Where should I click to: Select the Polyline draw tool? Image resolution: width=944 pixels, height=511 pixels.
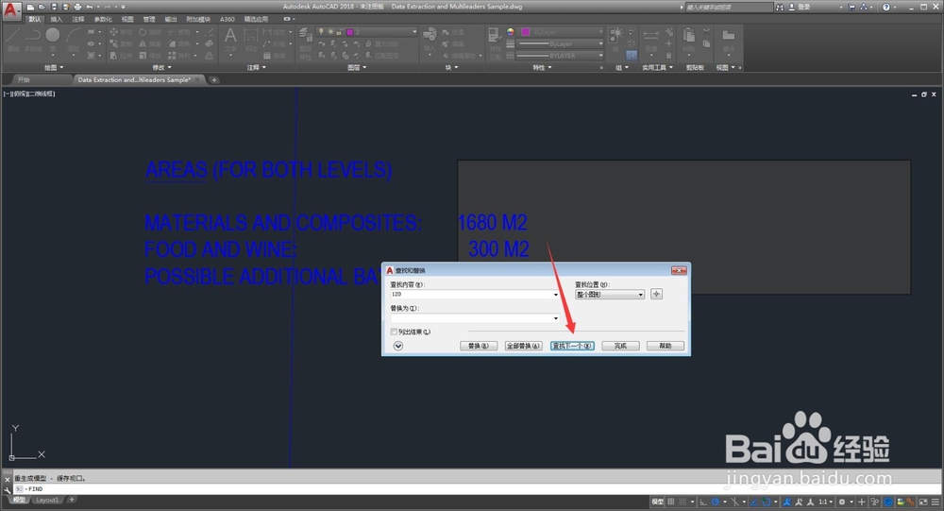click(32, 39)
